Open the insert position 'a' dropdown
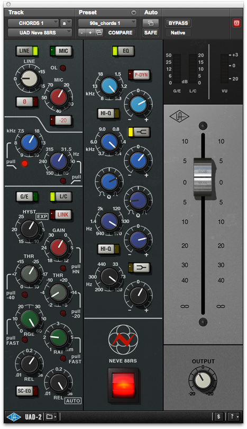Viewport: 247px width, 429px height. [66, 23]
